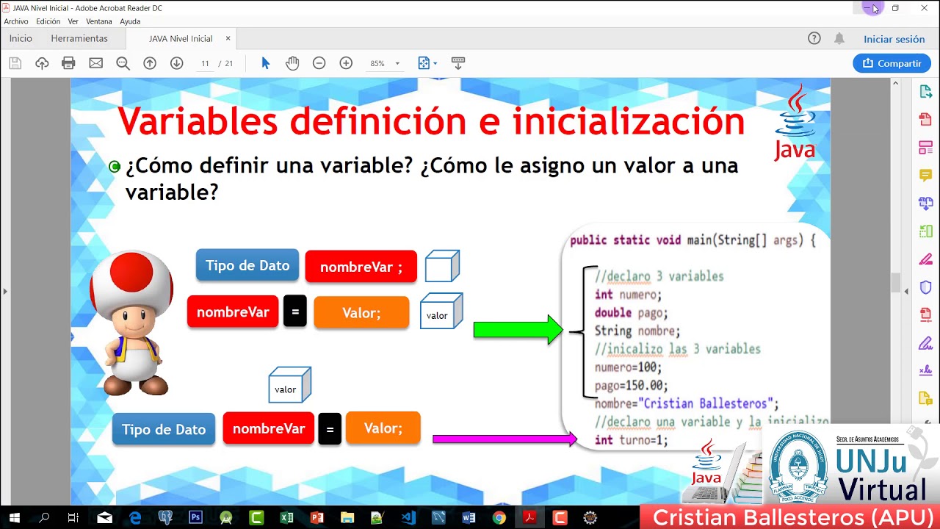Viewport: 940px width, 529px height.
Task: Open pgAdmin elephant icon on taskbar
Action: pyautogui.click(x=165, y=517)
